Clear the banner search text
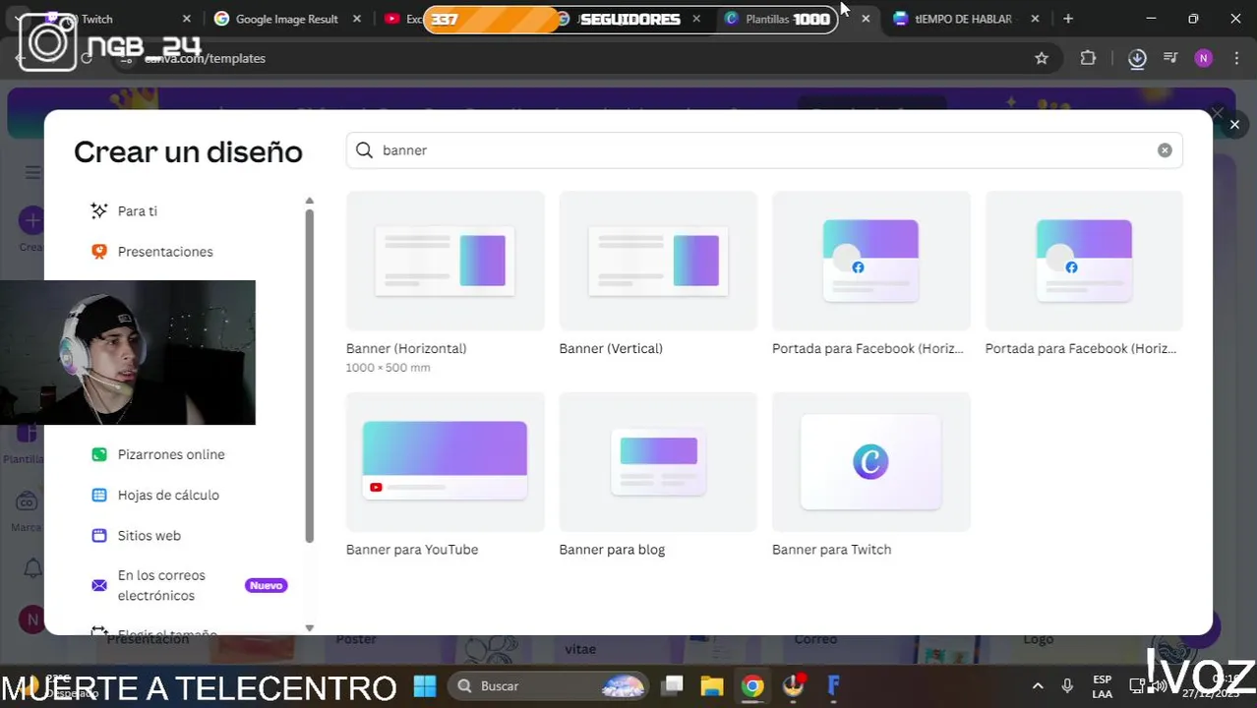This screenshot has height=708, width=1257. (x=1165, y=150)
